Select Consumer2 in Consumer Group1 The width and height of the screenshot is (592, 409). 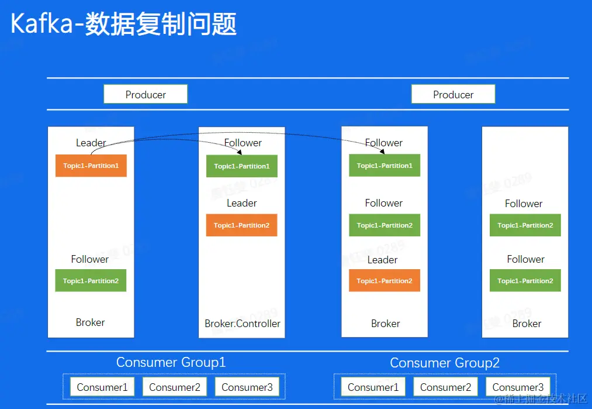[x=174, y=387]
